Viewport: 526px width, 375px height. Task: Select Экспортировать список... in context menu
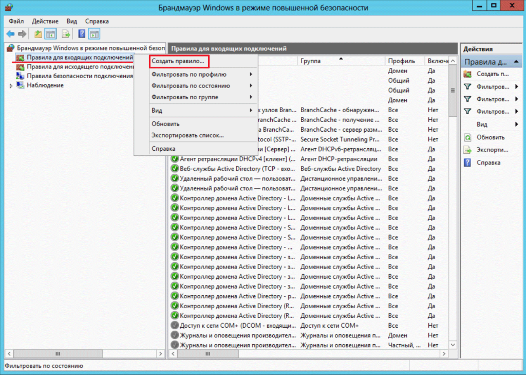click(187, 135)
